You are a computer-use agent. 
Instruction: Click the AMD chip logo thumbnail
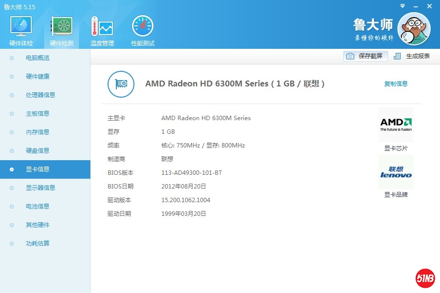(396, 125)
